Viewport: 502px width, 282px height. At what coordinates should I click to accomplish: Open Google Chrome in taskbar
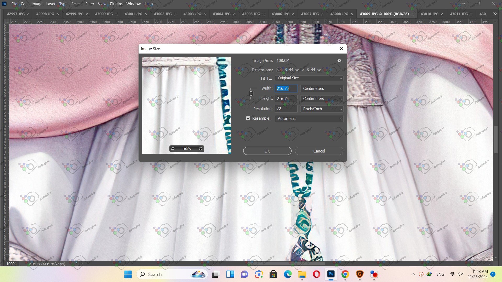(345, 274)
